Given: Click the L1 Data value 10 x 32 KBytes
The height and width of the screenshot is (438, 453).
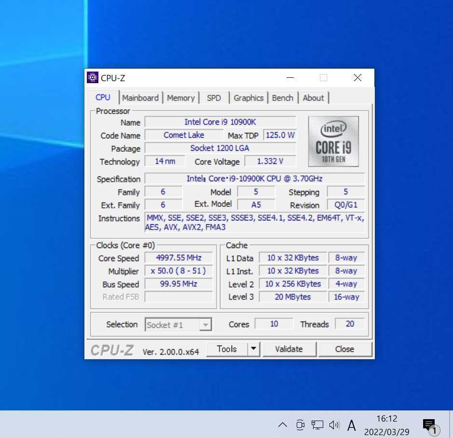Looking at the screenshot, I should point(293,258).
